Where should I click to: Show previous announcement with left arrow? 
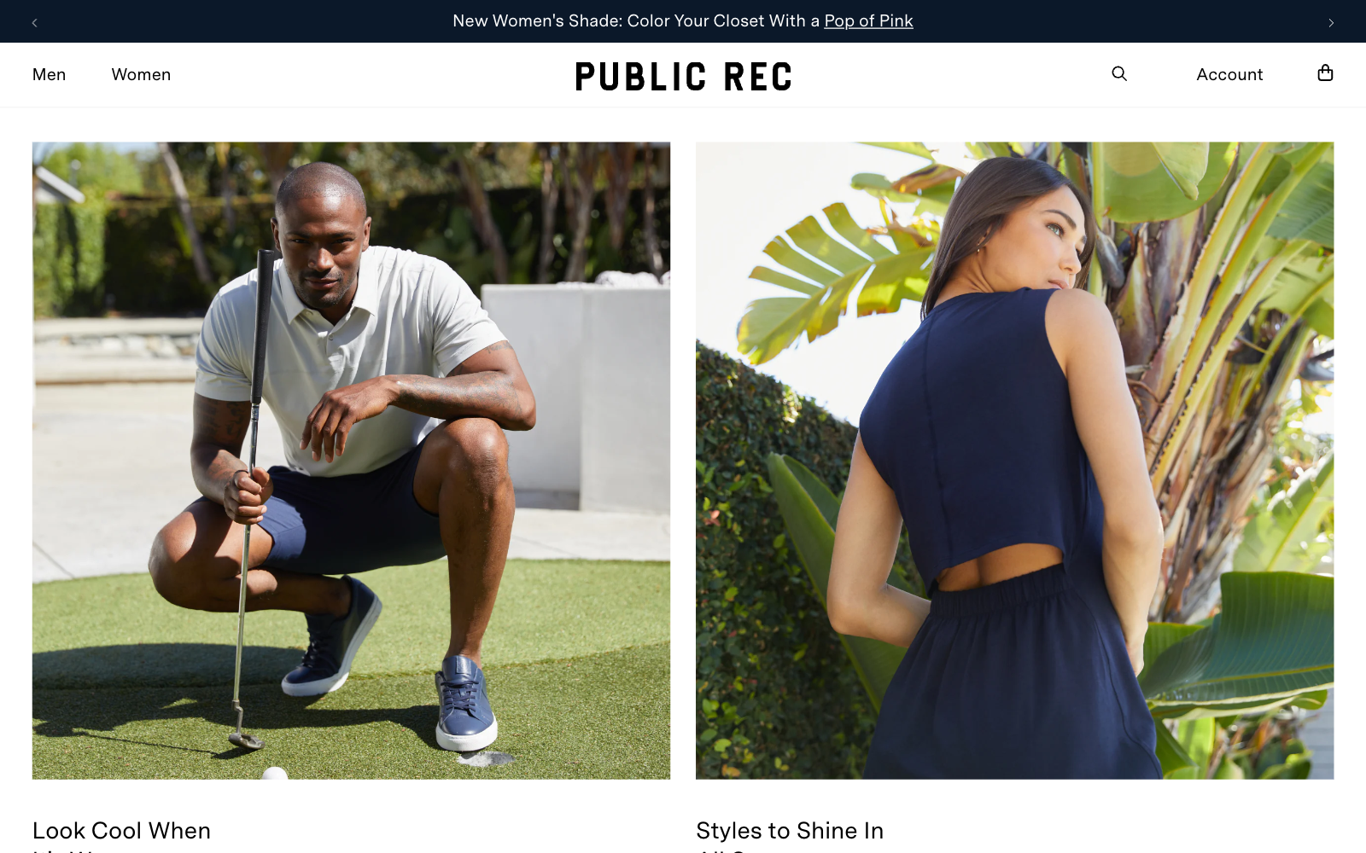tap(35, 22)
